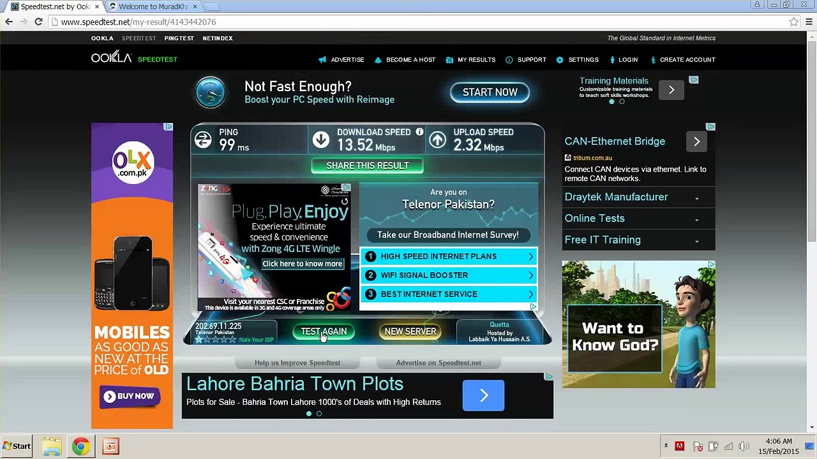Click the speaker volume tray icon

point(745,446)
